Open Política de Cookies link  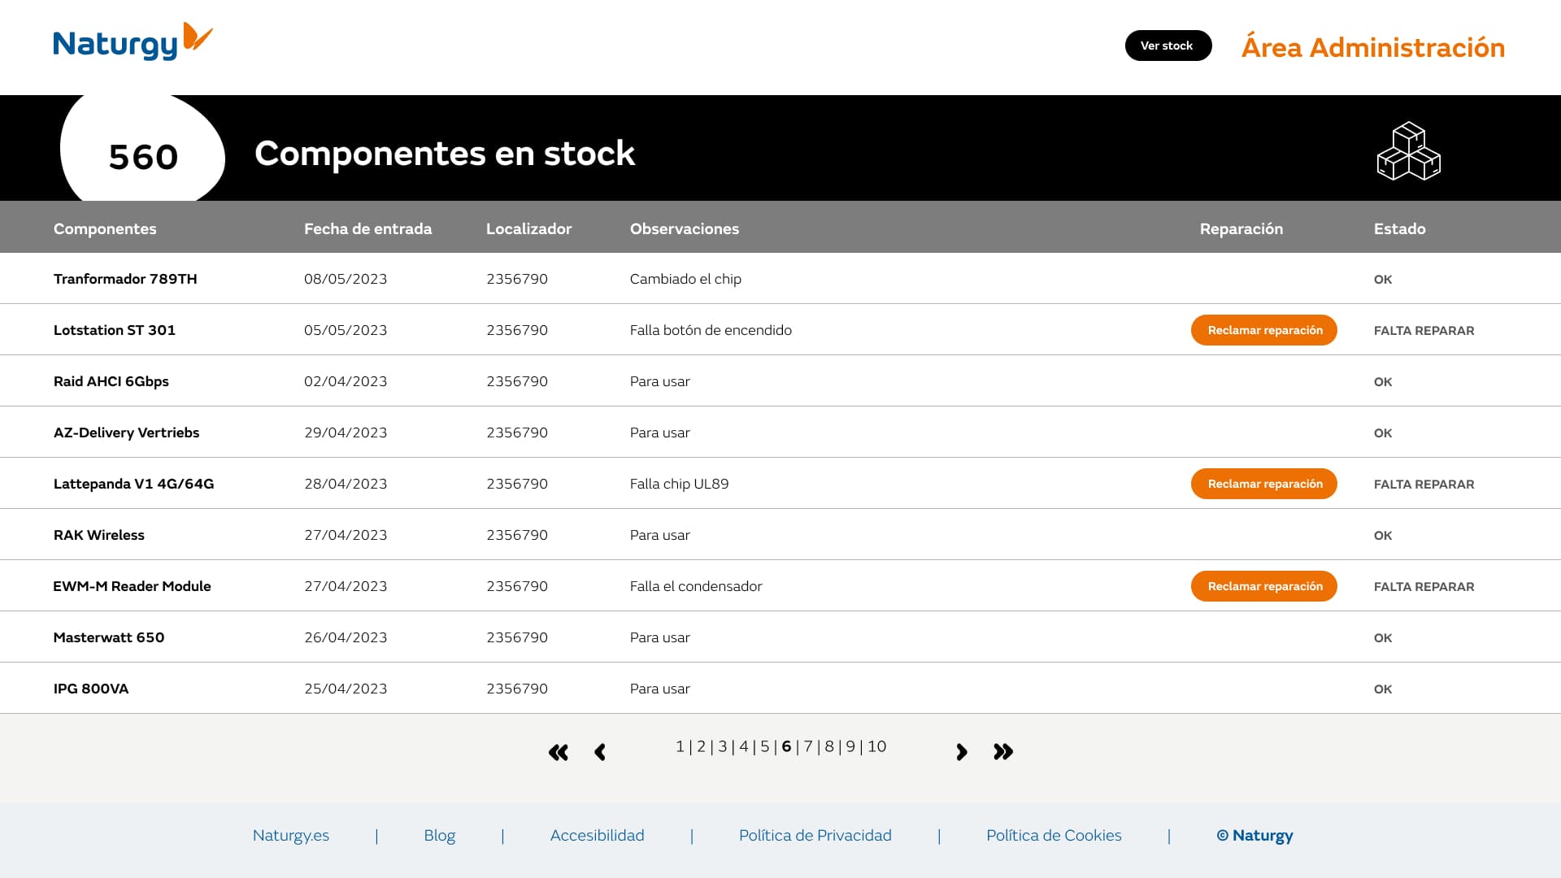1054,836
